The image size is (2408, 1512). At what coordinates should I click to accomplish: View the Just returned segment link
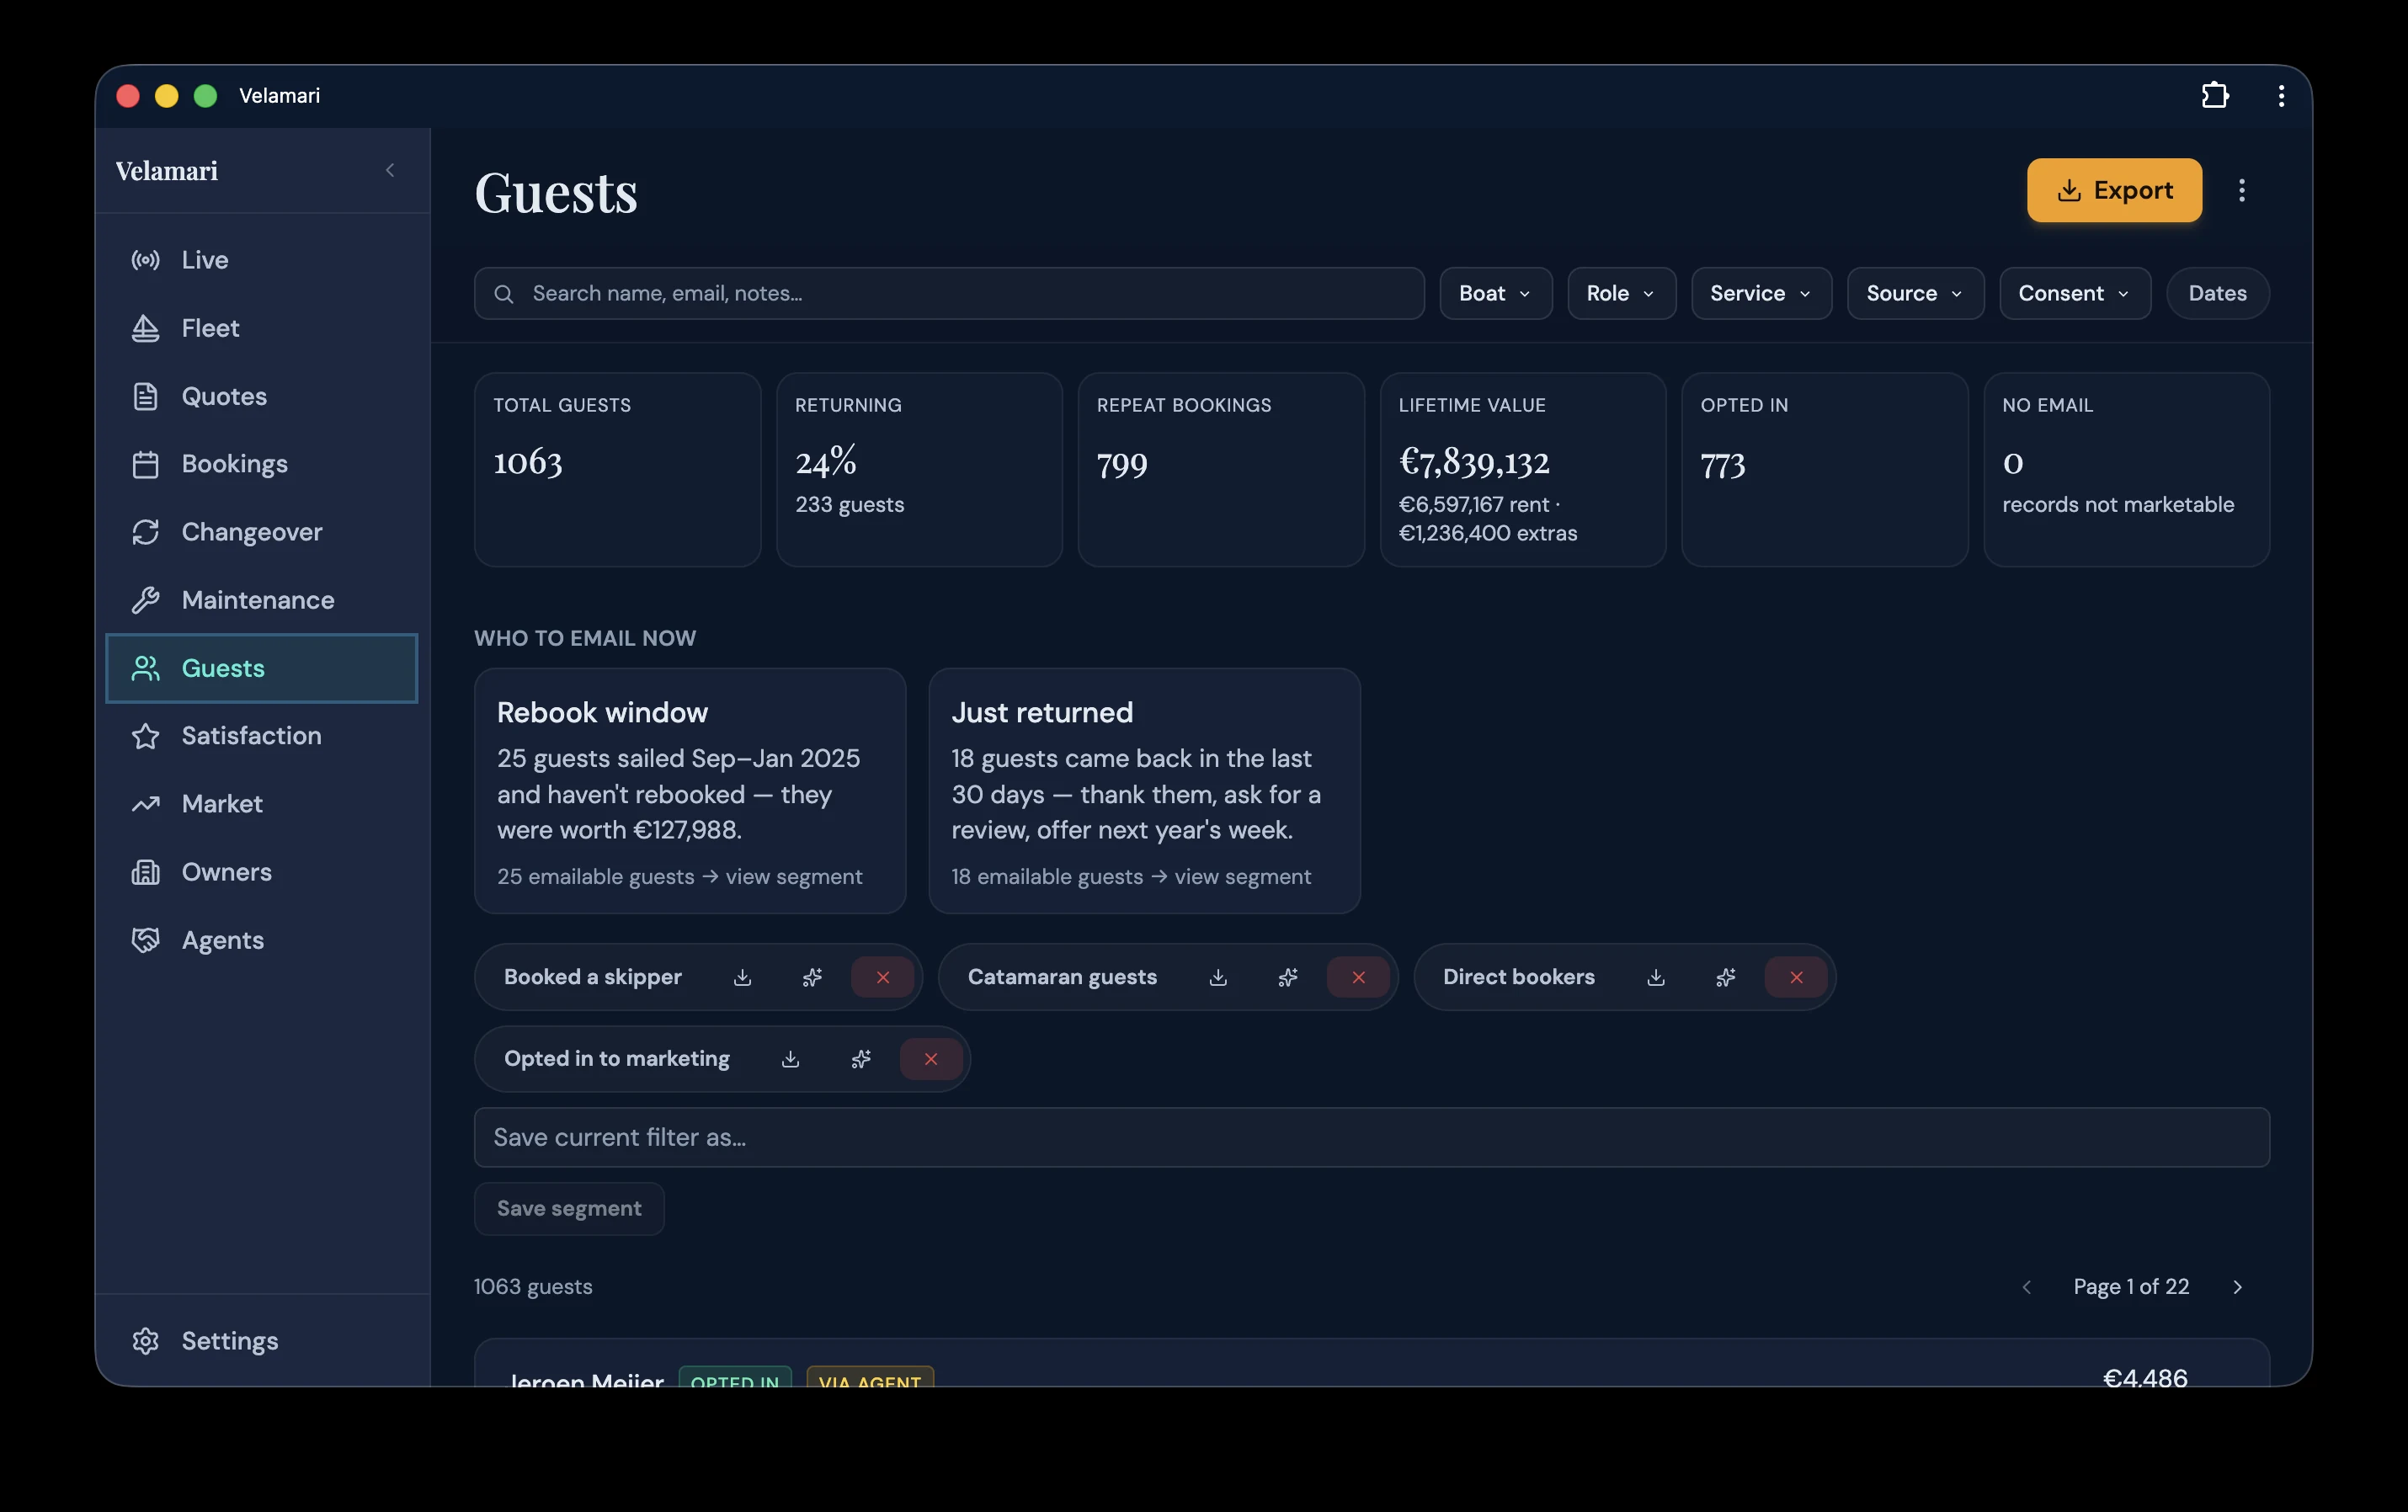click(x=1131, y=877)
